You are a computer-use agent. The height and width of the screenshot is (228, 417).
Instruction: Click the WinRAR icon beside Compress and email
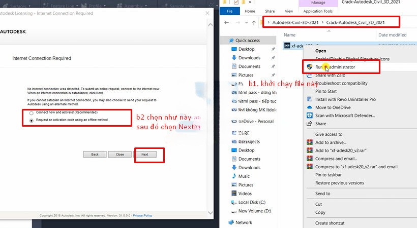(x=310, y=158)
